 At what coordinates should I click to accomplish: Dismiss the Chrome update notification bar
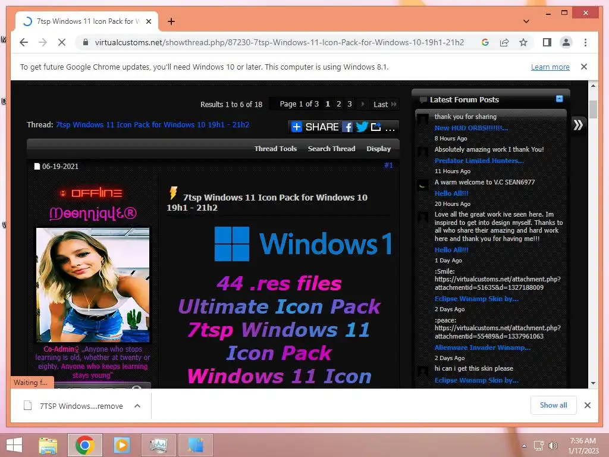click(x=584, y=67)
